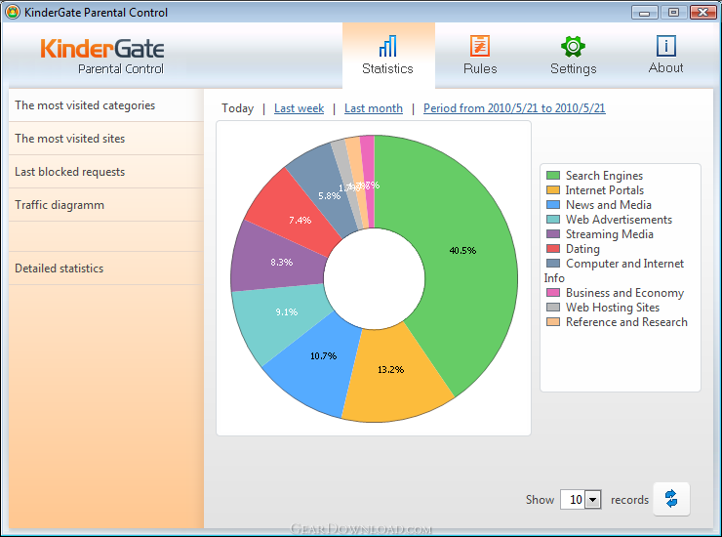The height and width of the screenshot is (537, 722).
Task: Click the blue News and Media legend swatch
Action: point(553,204)
